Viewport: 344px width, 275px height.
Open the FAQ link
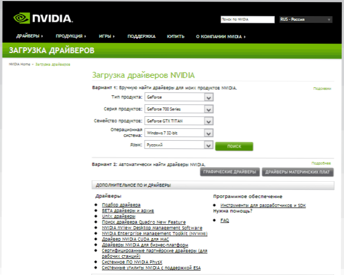pyautogui.click(x=224, y=220)
